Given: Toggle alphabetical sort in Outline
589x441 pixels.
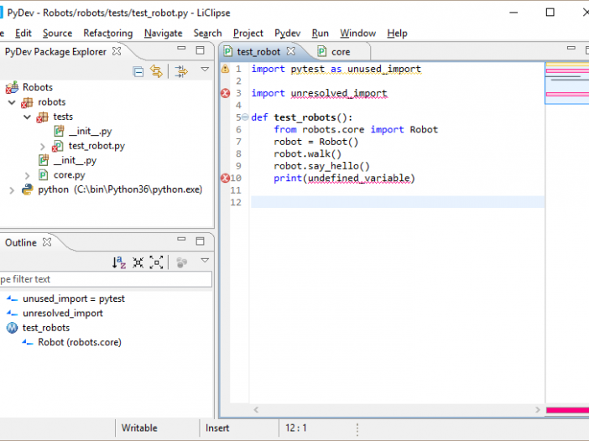Looking at the screenshot, I should (118, 262).
